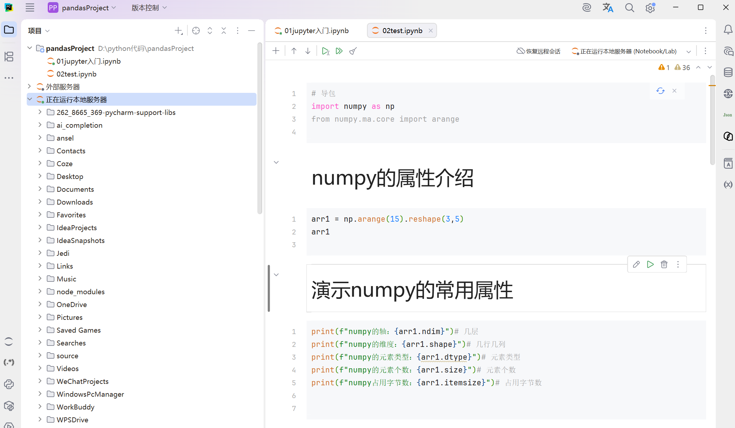Image resolution: width=735 pixels, height=428 pixels.
Task: Show more tool windows ellipsis
Action: [9, 78]
